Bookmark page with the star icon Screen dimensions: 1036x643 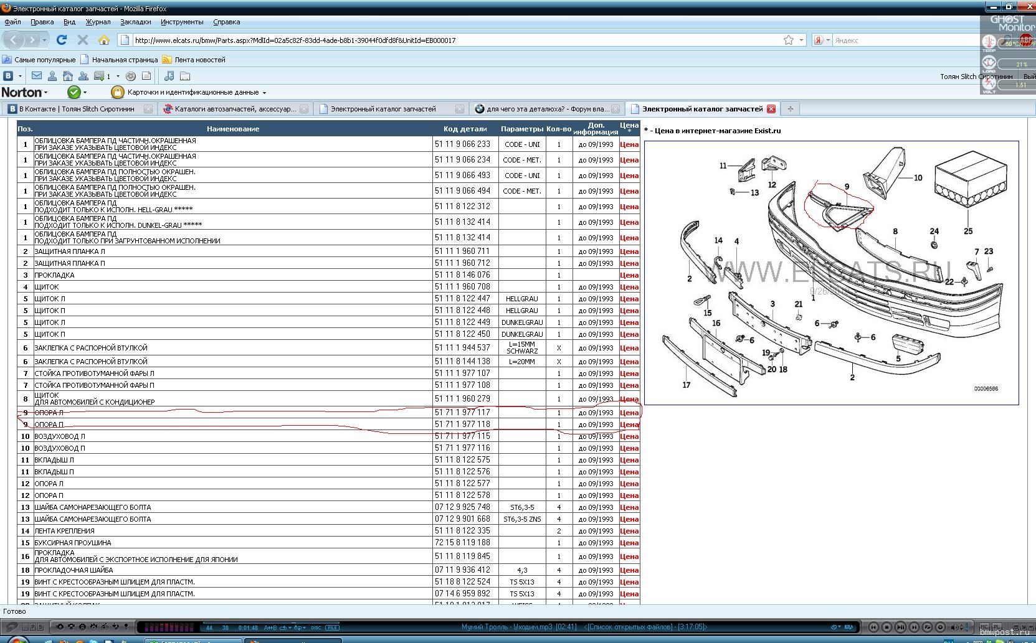pos(788,40)
